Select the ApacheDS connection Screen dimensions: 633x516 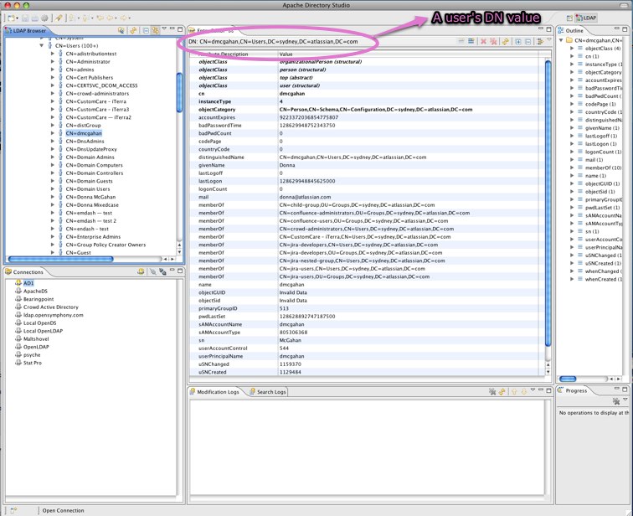tap(35, 291)
